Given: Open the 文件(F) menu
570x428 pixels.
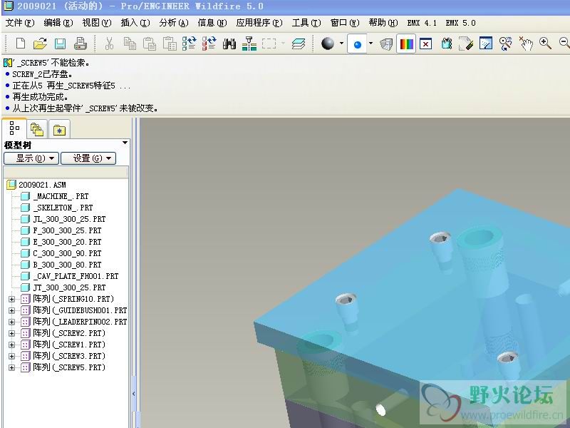Looking at the screenshot, I should tap(20, 23).
